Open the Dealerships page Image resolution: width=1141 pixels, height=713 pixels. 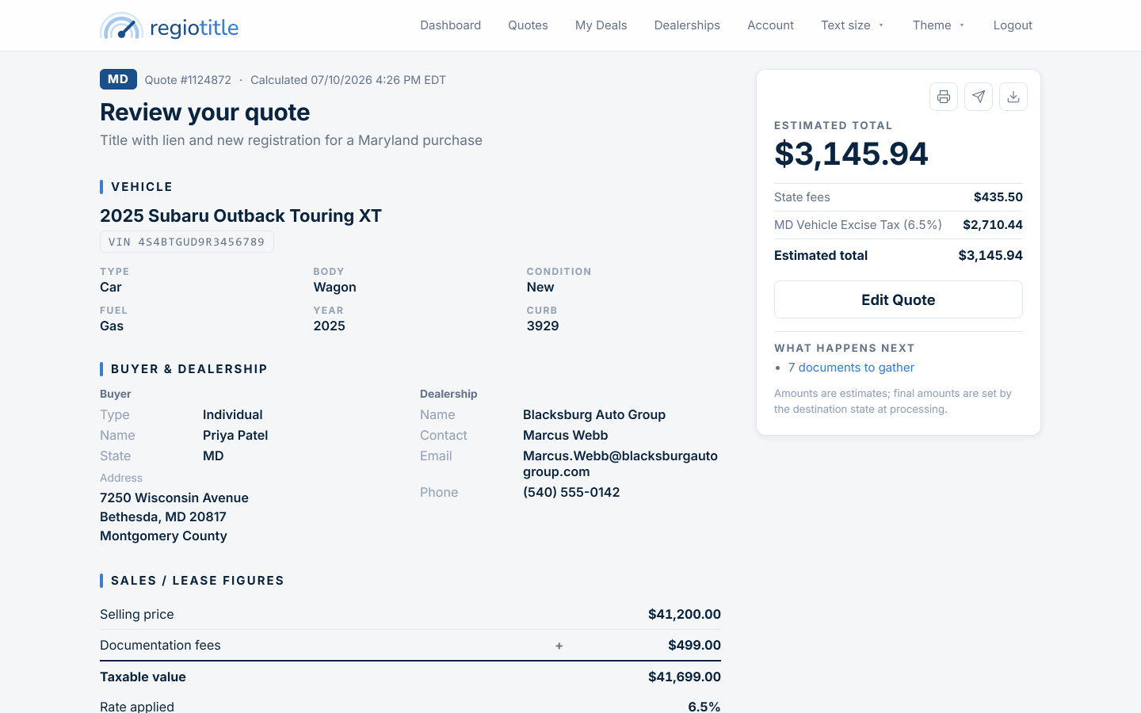(687, 25)
